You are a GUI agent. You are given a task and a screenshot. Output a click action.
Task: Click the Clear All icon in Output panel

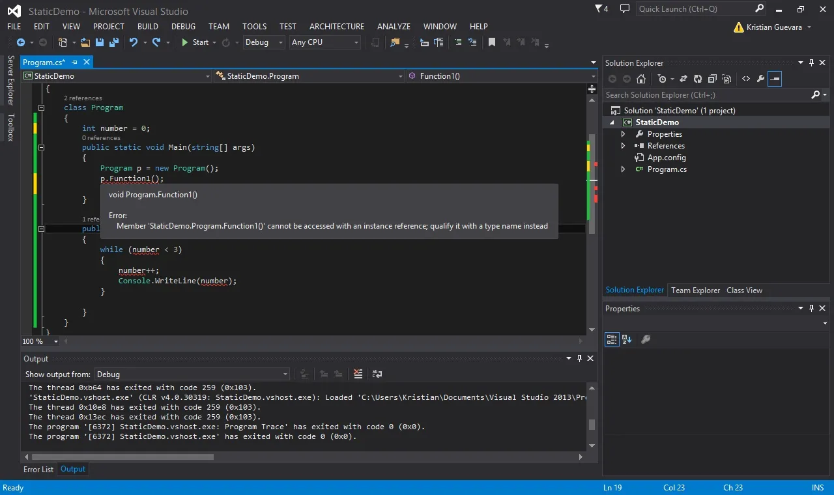click(x=358, y=374)
